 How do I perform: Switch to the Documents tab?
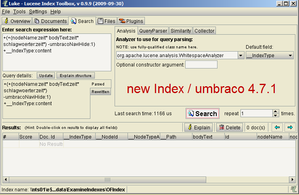pos(50,21)
